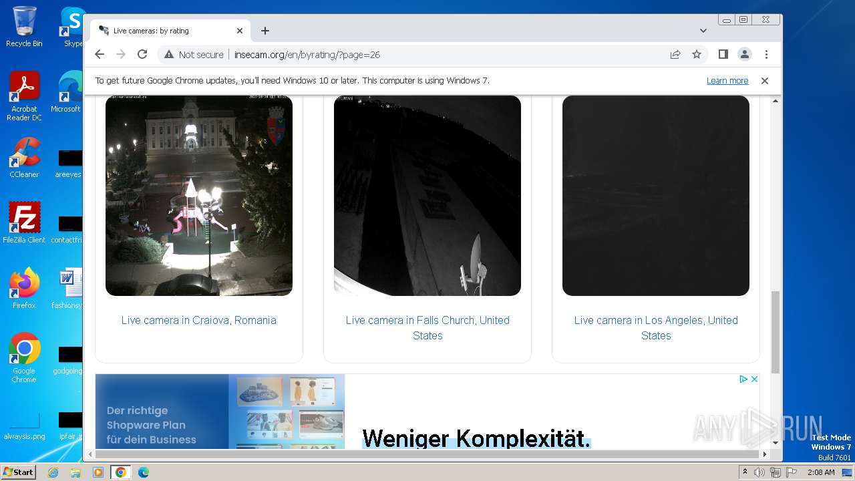Open Microsoft Edge in the taskbar
This screenshot has width=855, height=481.
144,472
